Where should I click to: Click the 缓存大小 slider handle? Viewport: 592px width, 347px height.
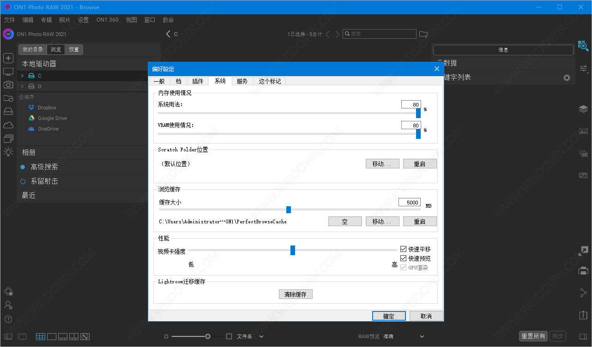tap(289, 209)
